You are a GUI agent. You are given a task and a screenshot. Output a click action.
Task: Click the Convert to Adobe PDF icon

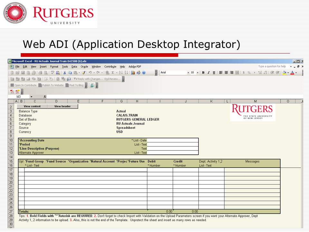tap(12, 92)
